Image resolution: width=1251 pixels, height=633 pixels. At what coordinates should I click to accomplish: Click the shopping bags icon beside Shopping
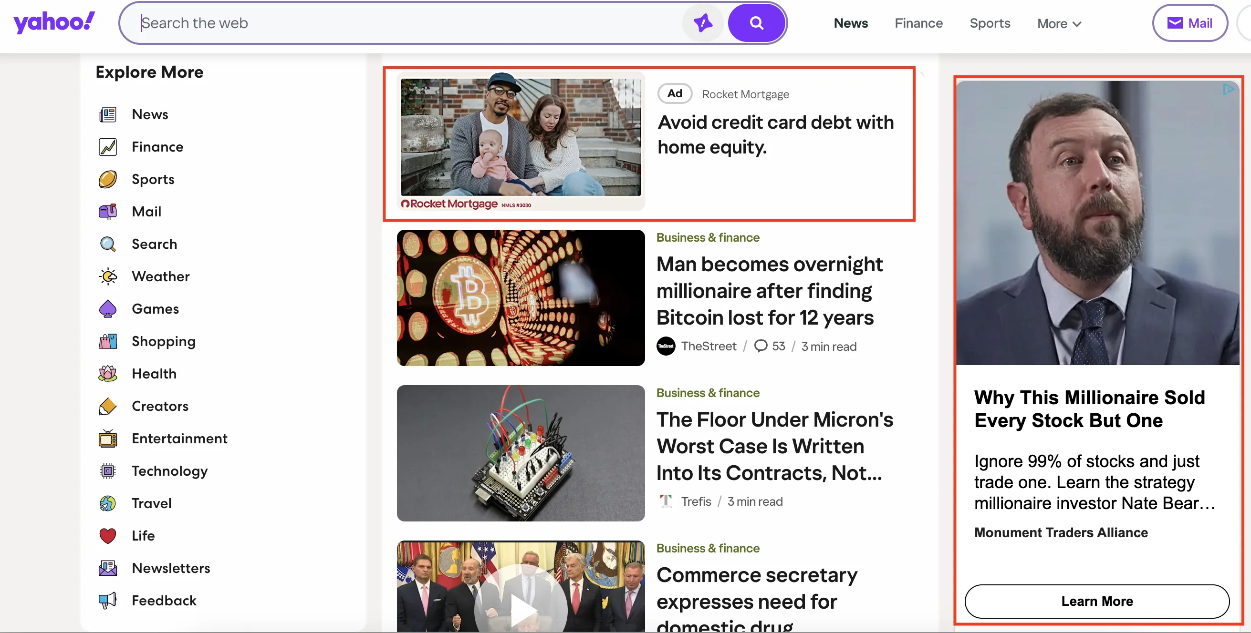(x=108, y=341)
